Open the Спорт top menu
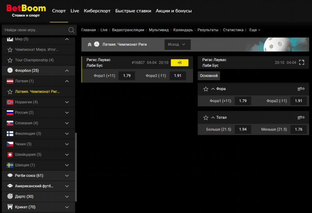The width and height of the screenshot is (312, 213). pos(59,11)
